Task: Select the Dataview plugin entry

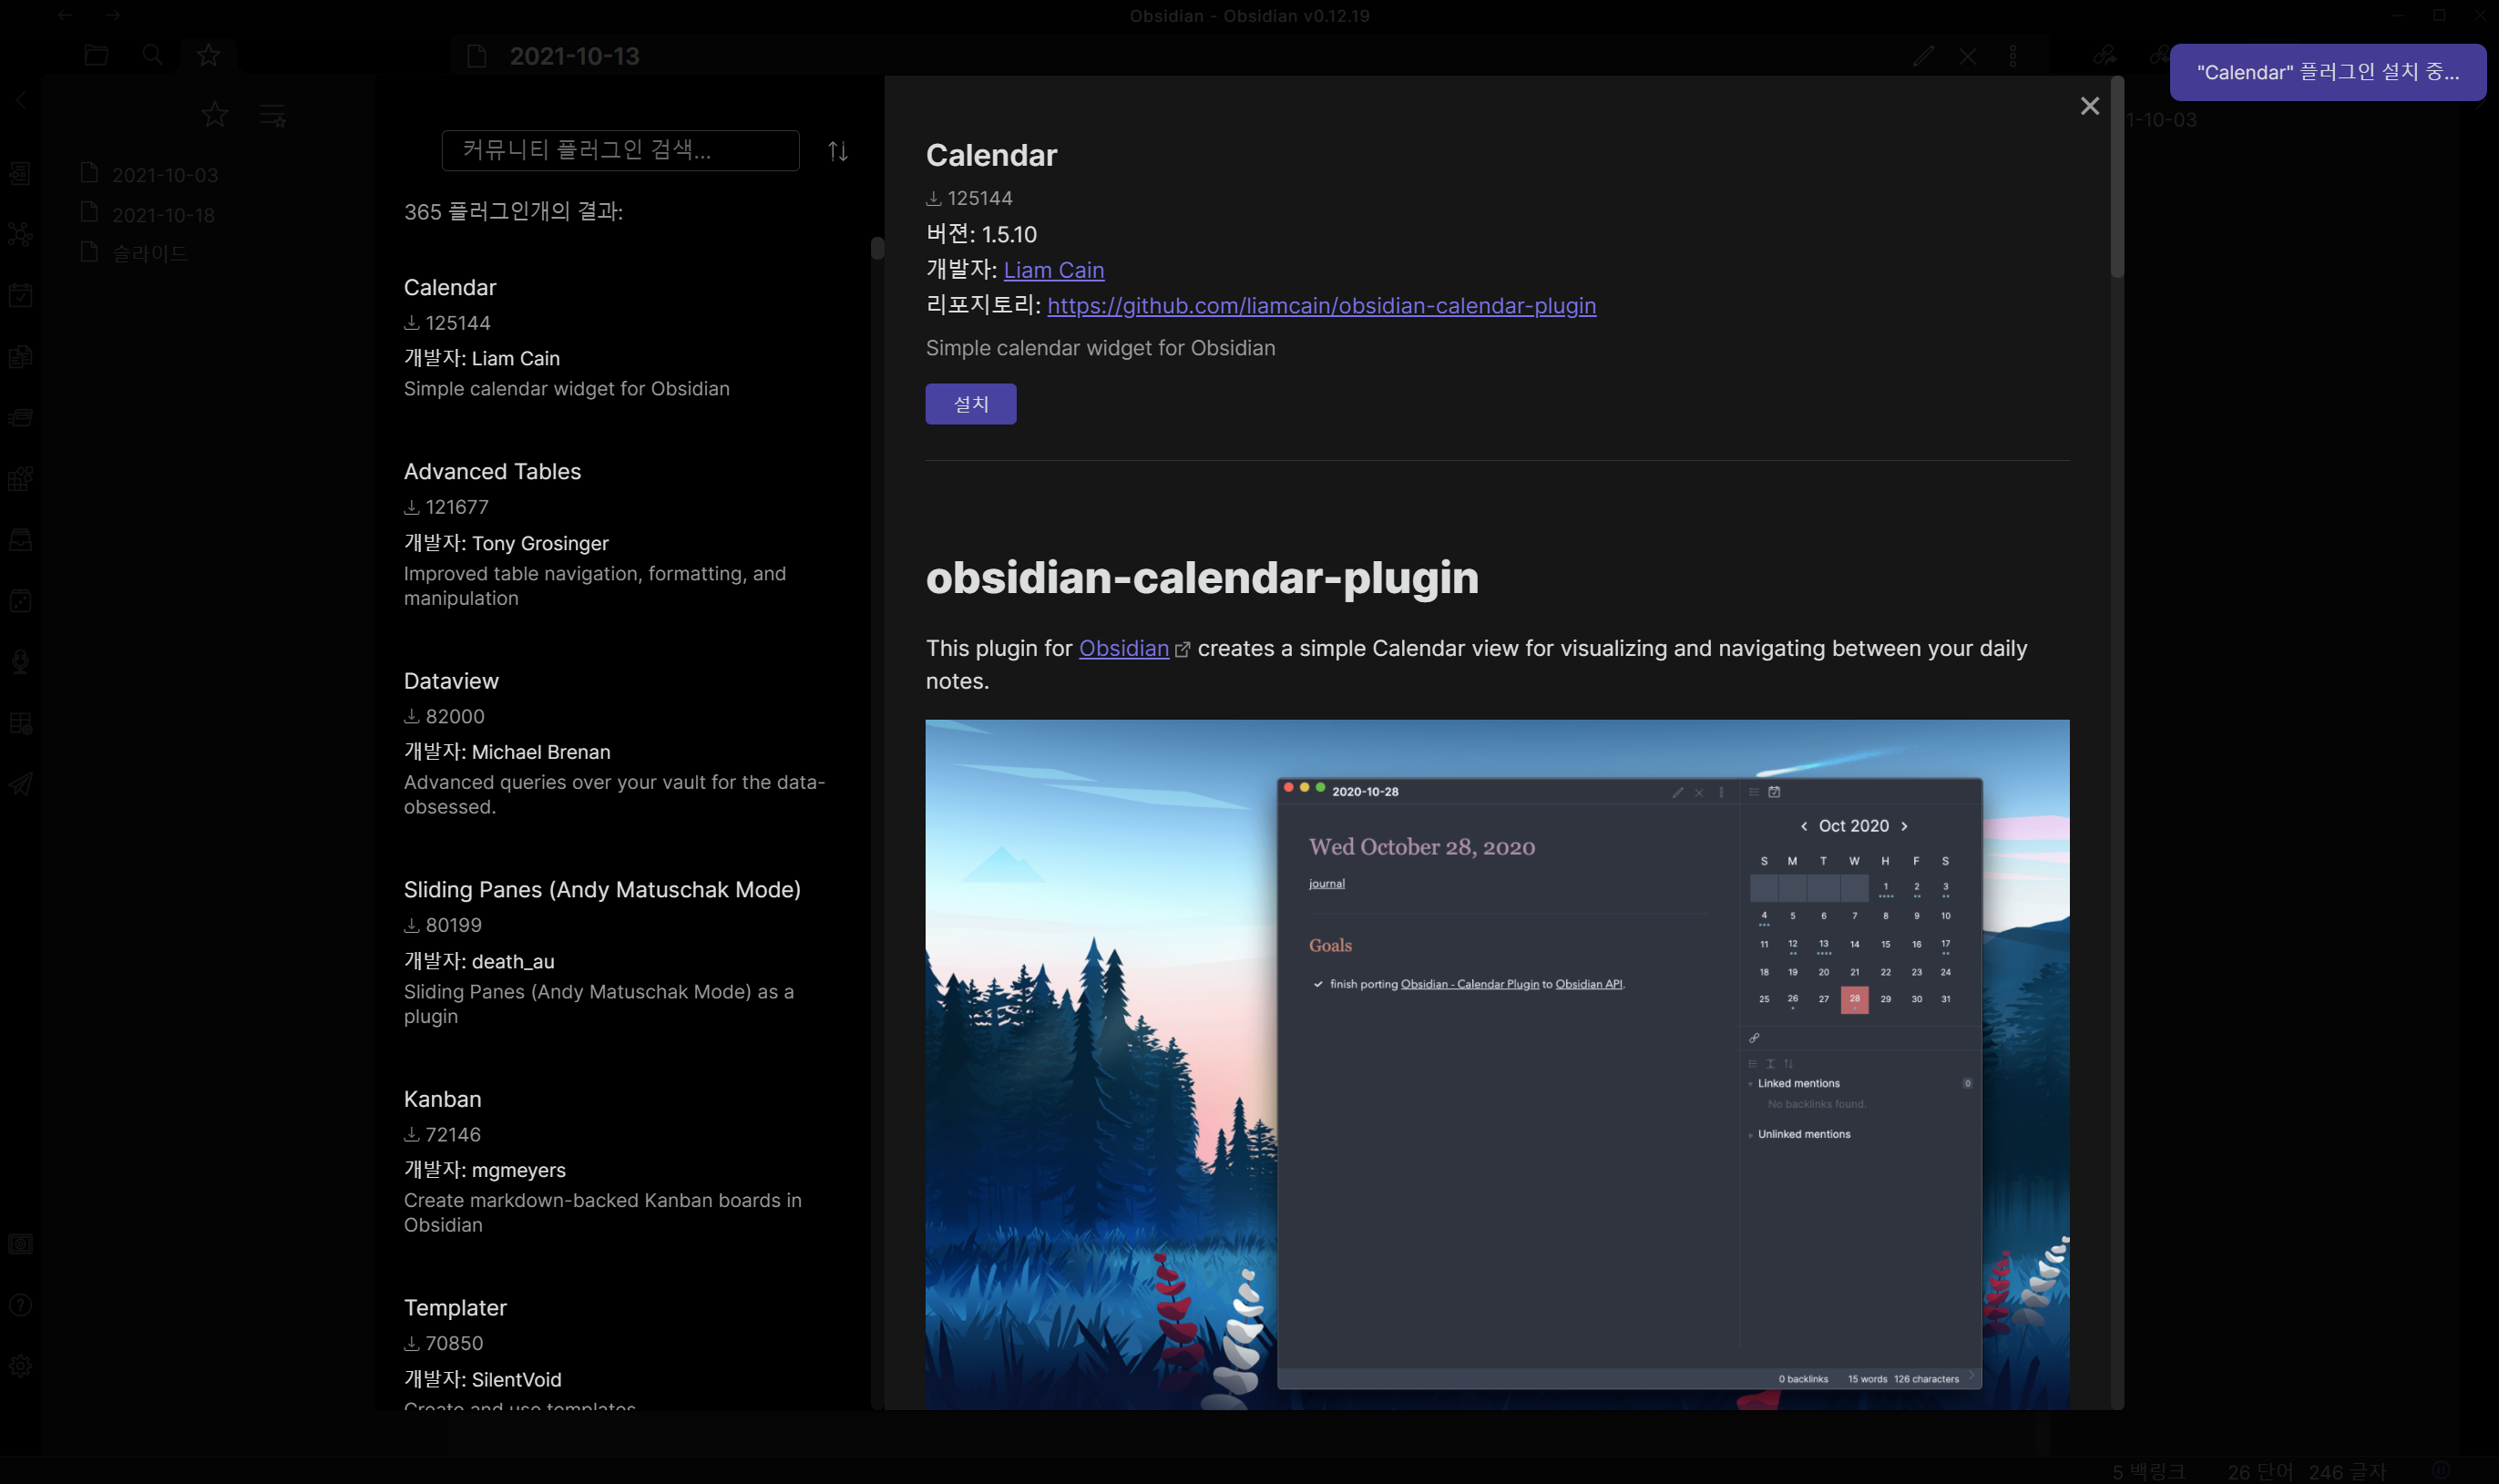Action: tap(451, 681)
